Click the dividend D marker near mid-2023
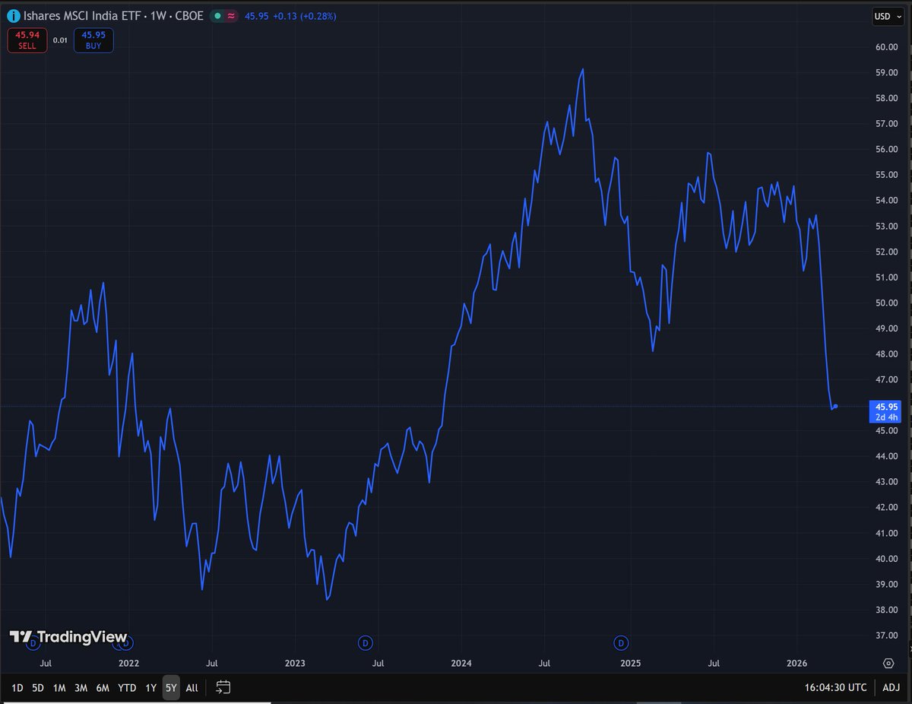Viewport: 912px width, 704px height. (365, 643)
